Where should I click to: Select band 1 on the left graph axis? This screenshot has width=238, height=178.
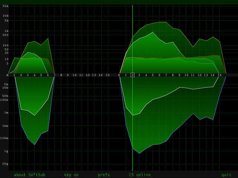point(14,75)
